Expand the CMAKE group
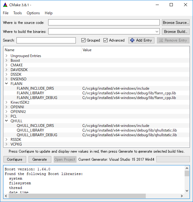This screenshot has width=193, height=202. (x=6, y=65)
